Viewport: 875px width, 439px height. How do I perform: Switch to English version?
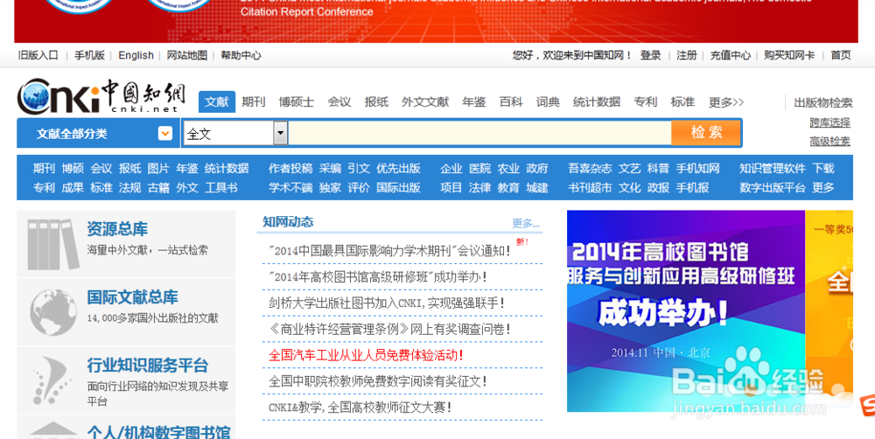(136, 55)
